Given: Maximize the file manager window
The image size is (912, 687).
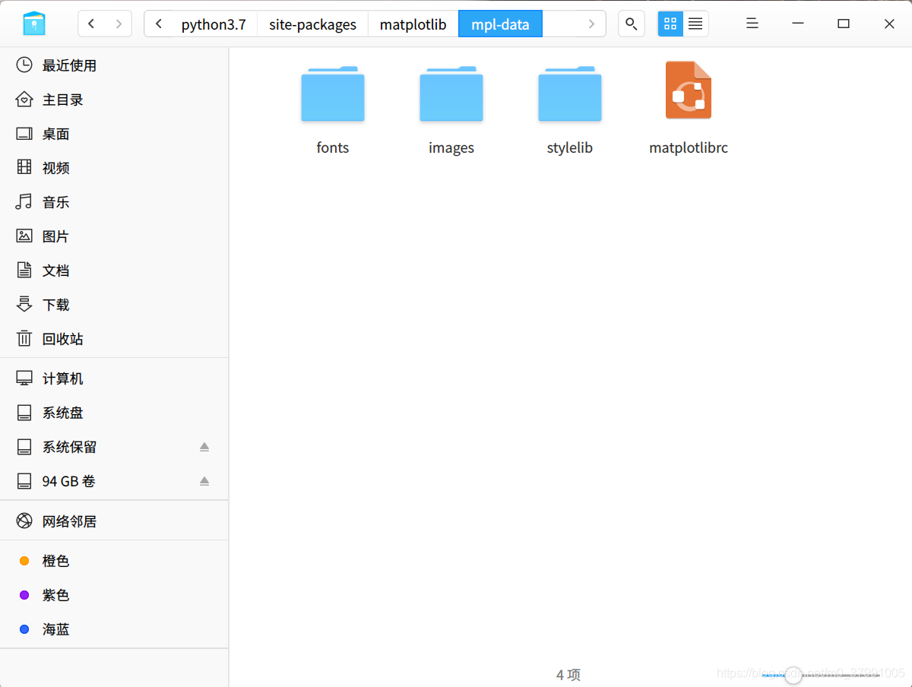Looking at the screenshot, I should [844, 24].
